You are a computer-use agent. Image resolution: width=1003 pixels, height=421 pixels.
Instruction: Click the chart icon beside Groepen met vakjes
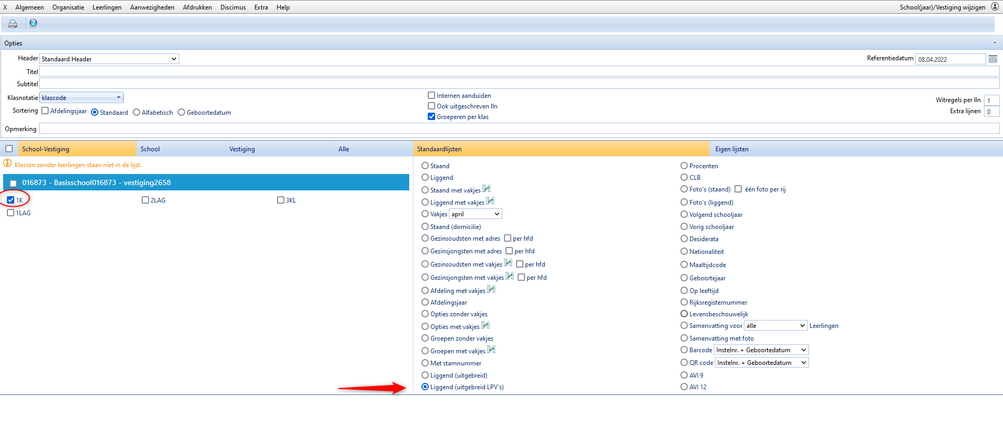click(491, 350)
